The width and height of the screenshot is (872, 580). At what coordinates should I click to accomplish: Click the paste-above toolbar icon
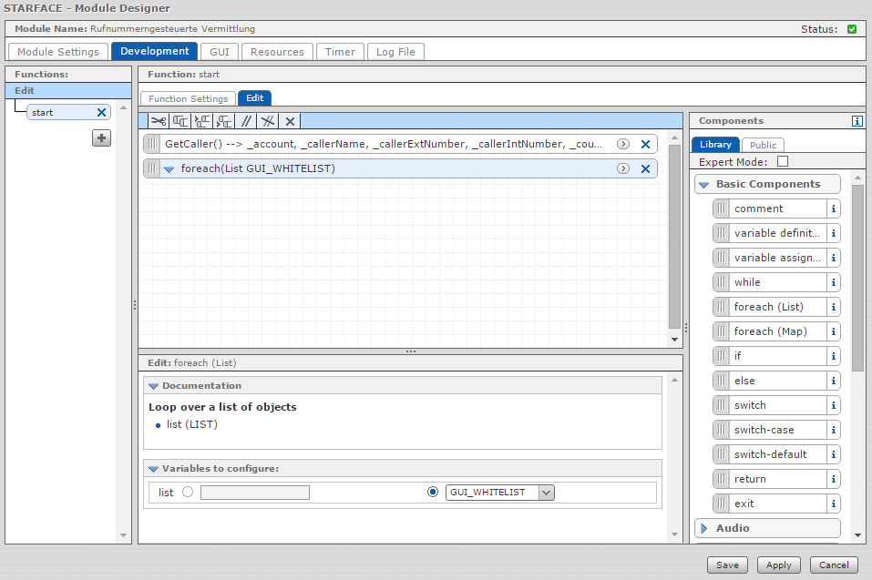point(202,121)
